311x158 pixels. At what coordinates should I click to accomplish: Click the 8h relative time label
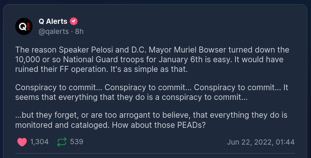(x=79, y=31)
